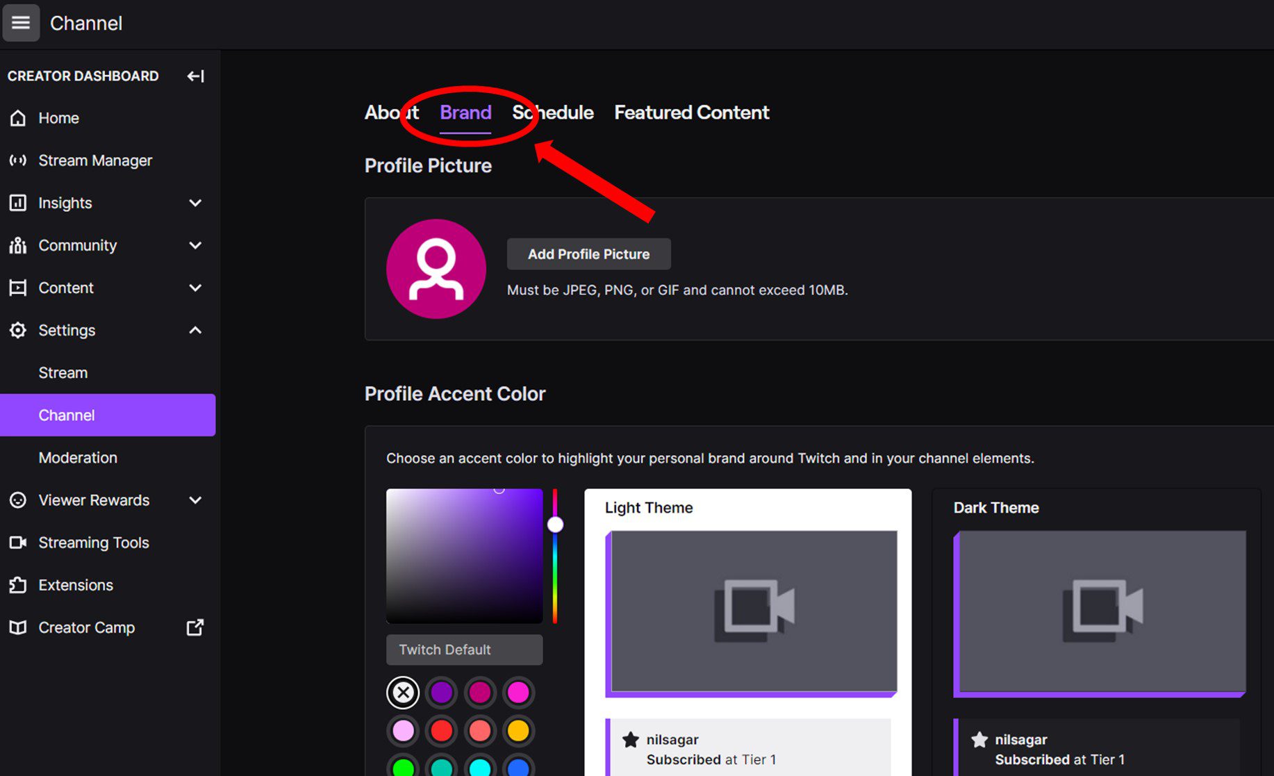Open the Featured Content tab
Image resolution: width=1274 pixels, height=776 pixels.
coord(692,113)
